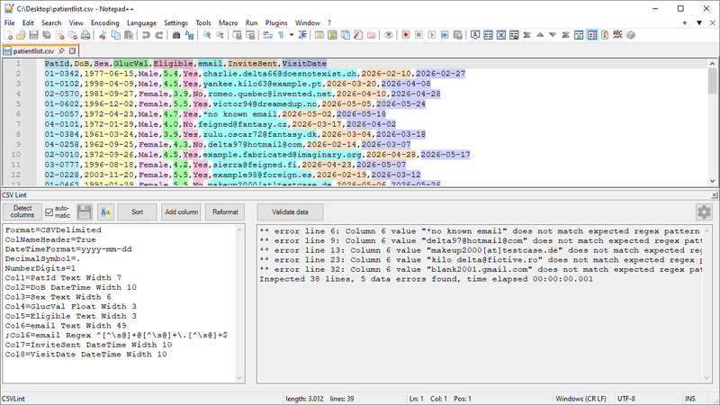Click the spell-check ABC toolbar icon
720x405 pixels.
pos(617,35)
